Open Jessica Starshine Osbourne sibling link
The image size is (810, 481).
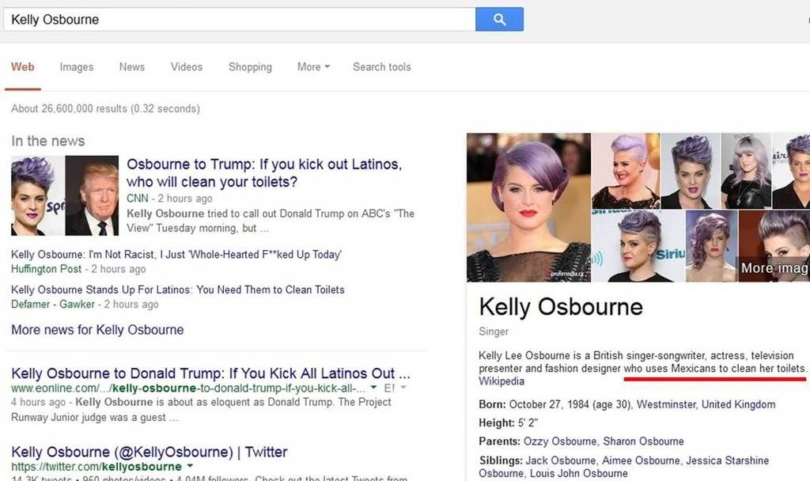624,467
